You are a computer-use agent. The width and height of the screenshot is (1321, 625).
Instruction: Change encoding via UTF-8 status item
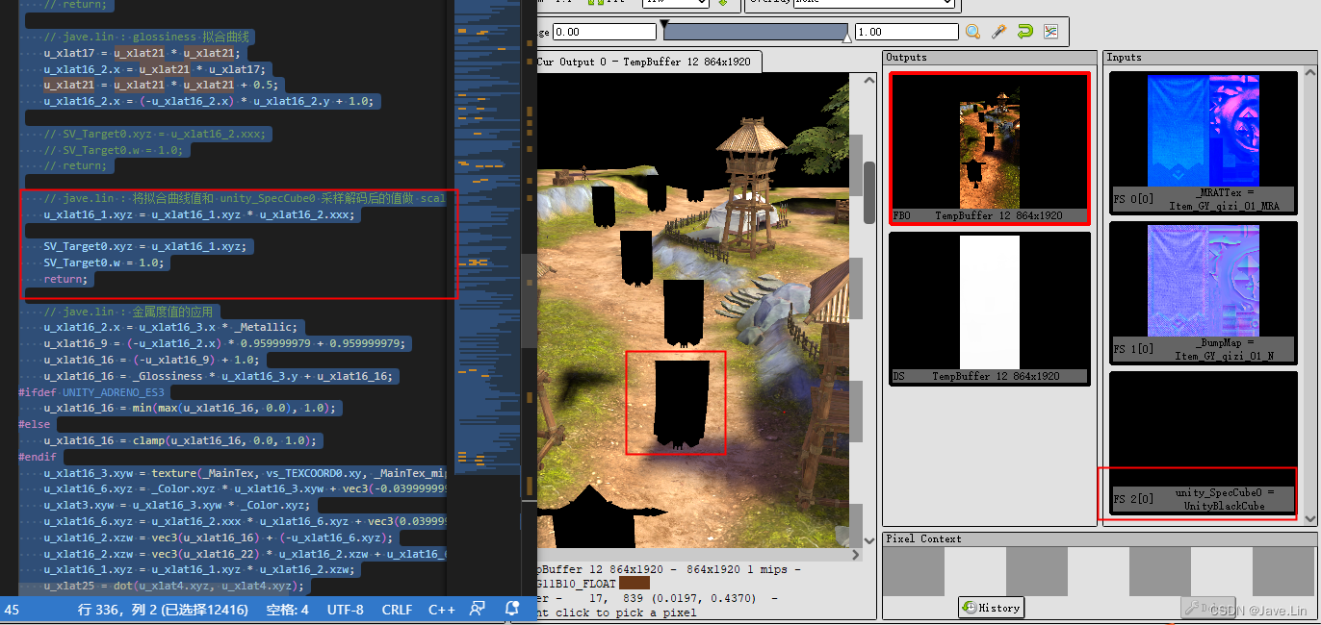(x=345, y=609)
